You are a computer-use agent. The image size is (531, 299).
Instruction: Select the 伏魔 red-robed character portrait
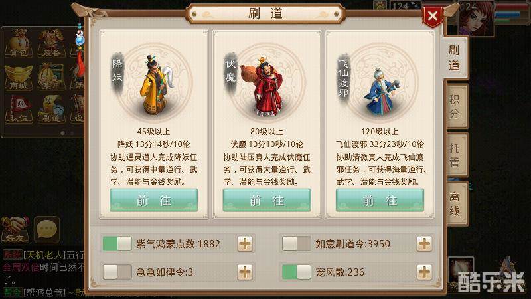click(x=267, y=86)
